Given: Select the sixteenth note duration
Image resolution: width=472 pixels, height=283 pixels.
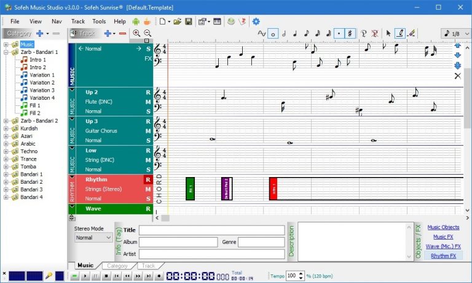Looking at the screenshot, I should 318,33.
